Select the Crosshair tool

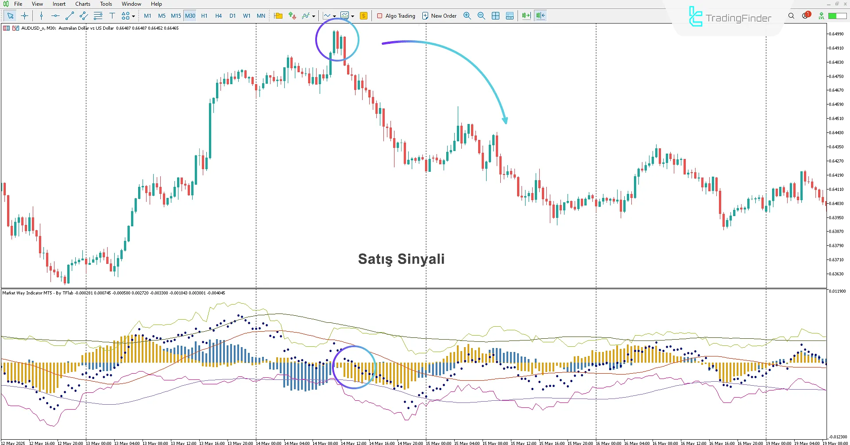[x=25, y=15]
